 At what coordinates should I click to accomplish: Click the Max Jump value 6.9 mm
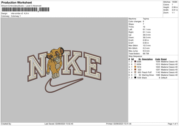(146, 51)
